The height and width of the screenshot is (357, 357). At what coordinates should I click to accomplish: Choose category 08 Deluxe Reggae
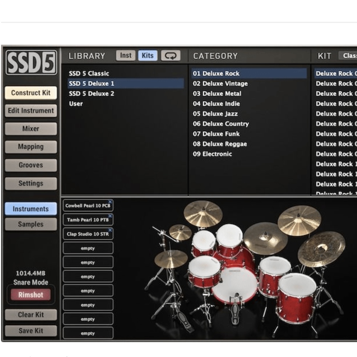[249, 144]
